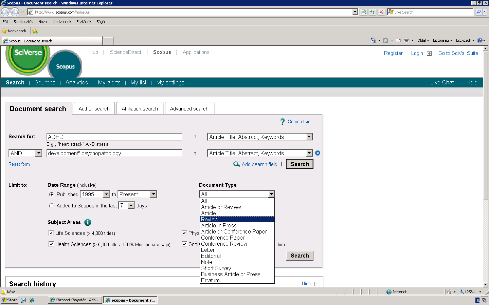Click the ADHD search input field
The height and width of the screenshot is (305, 489).
tap(114, 137)
